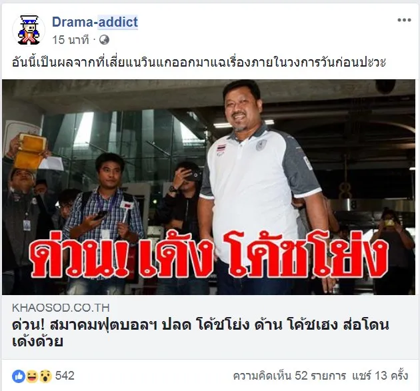Click the Drama-addict page name
This screenshot has width=420, height=391.
[95, 22]
